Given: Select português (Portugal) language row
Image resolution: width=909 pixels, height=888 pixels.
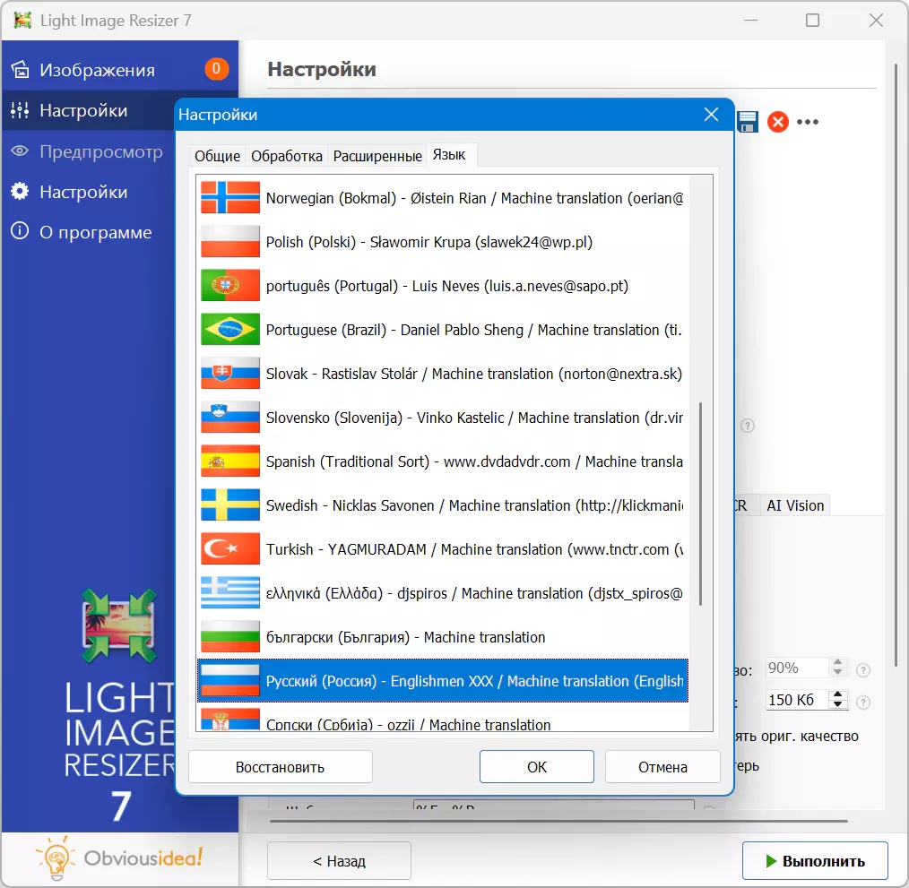Looking at the screenshot, I should pyautogui.click(x=443, y=285).
